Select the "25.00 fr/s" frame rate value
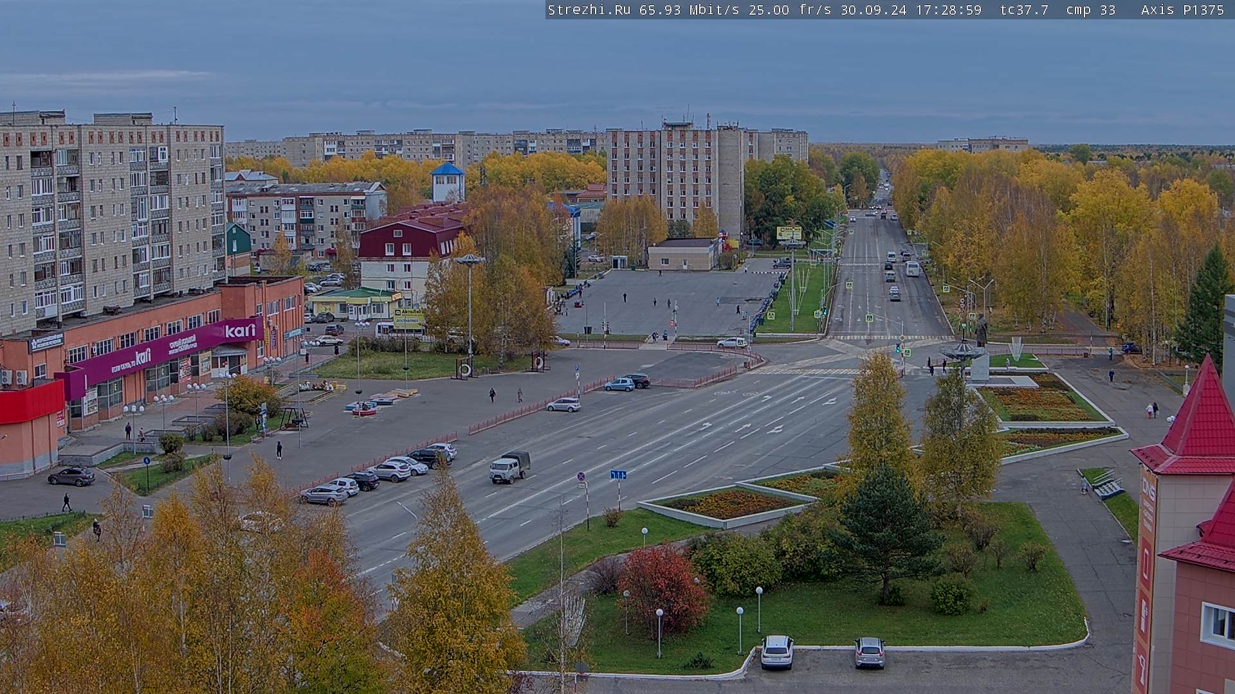 click(x=790, y=10)
